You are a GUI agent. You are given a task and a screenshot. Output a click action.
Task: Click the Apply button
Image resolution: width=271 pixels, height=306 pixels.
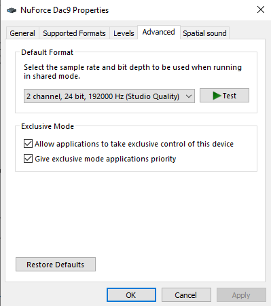(x=241, y=294)
